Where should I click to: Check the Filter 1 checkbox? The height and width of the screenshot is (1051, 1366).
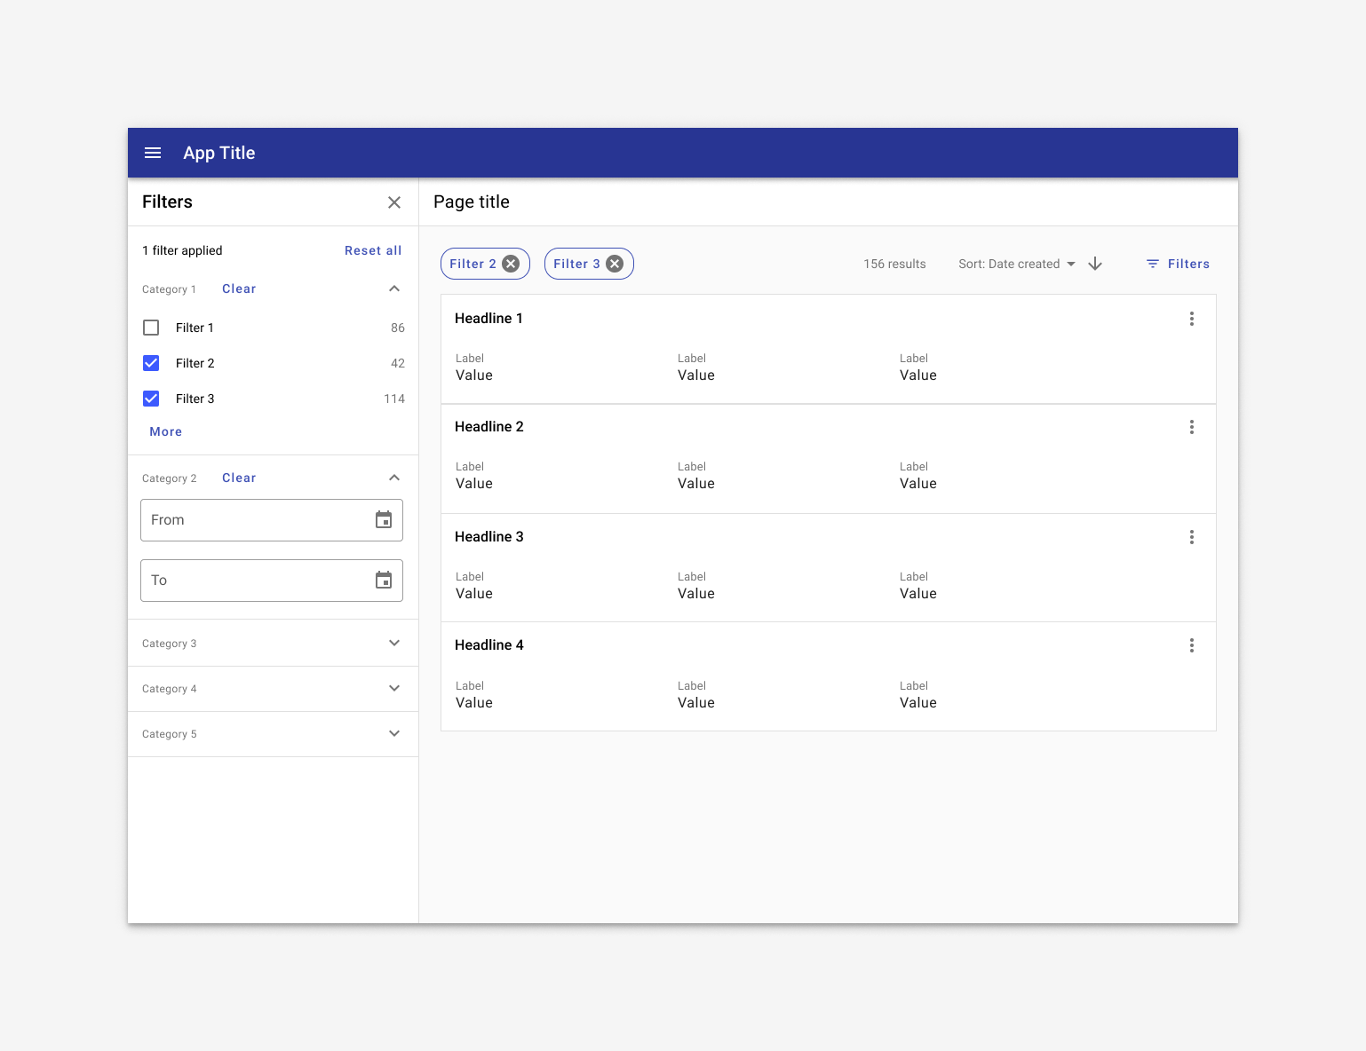[151, 328]
